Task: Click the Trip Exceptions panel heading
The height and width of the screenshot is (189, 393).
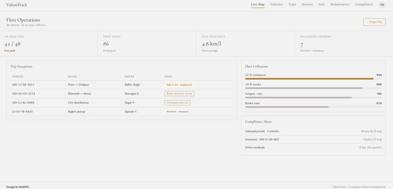Action: coord(21,67)
